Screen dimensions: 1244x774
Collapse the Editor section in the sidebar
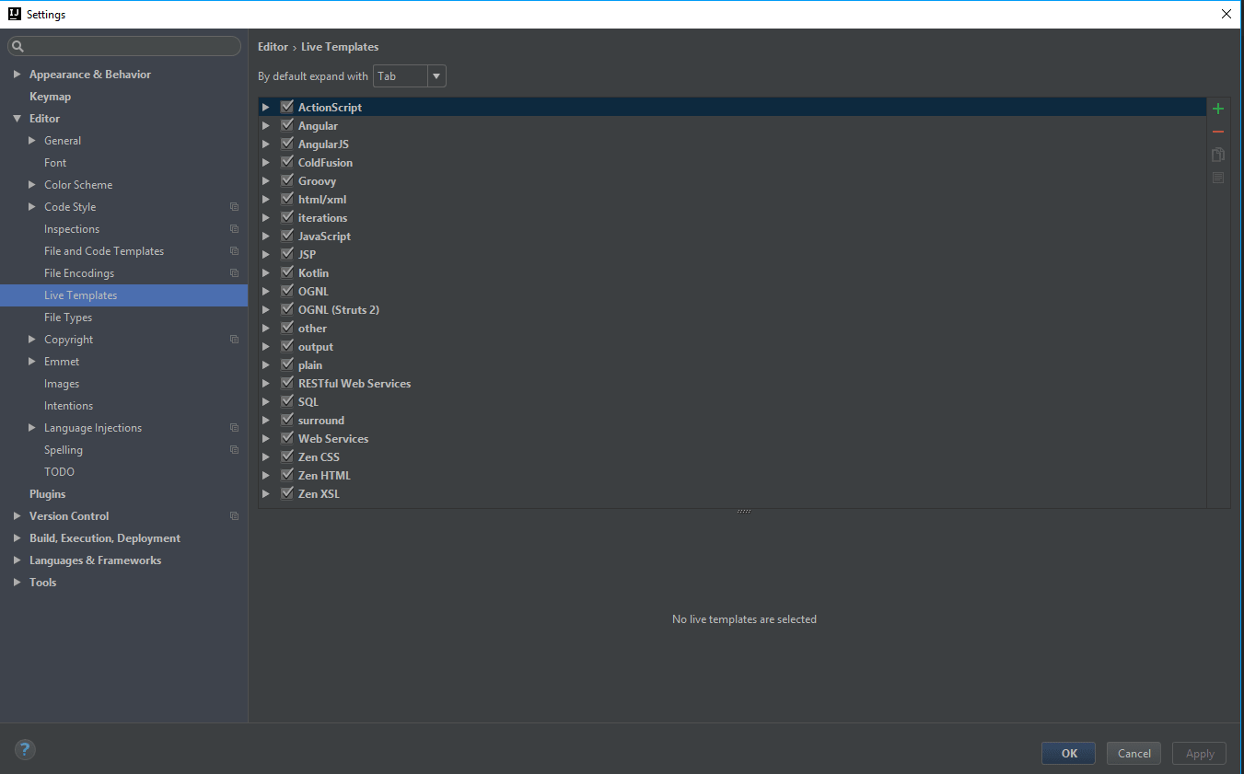(x=17, y=118)
